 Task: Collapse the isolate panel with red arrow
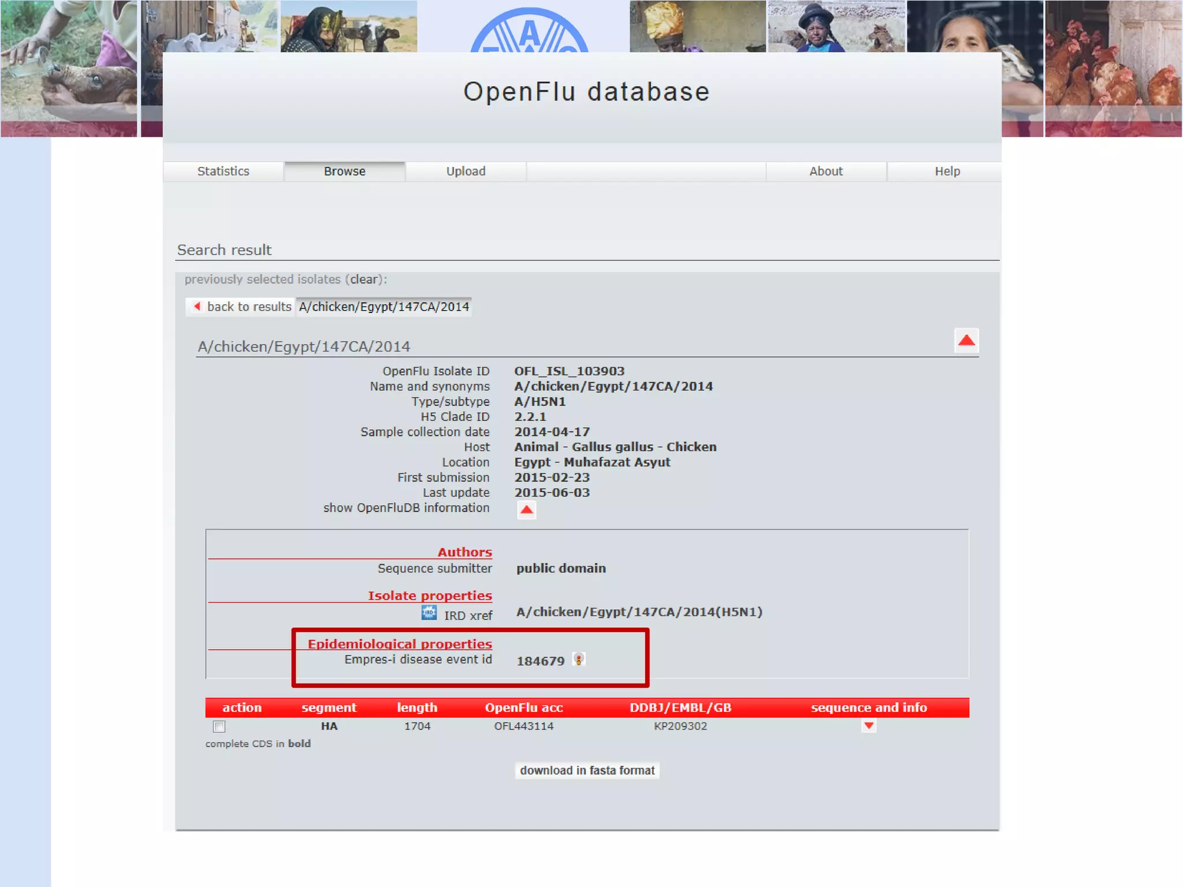(966, 341)
